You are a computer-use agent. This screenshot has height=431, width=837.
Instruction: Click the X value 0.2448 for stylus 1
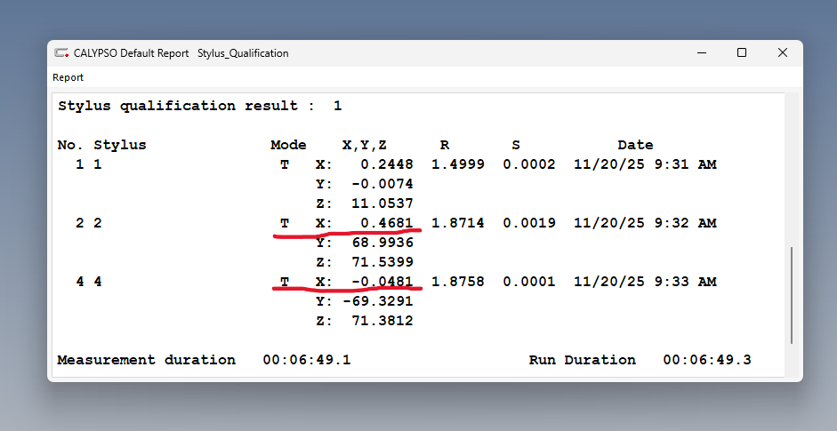[x=386, y=164]
